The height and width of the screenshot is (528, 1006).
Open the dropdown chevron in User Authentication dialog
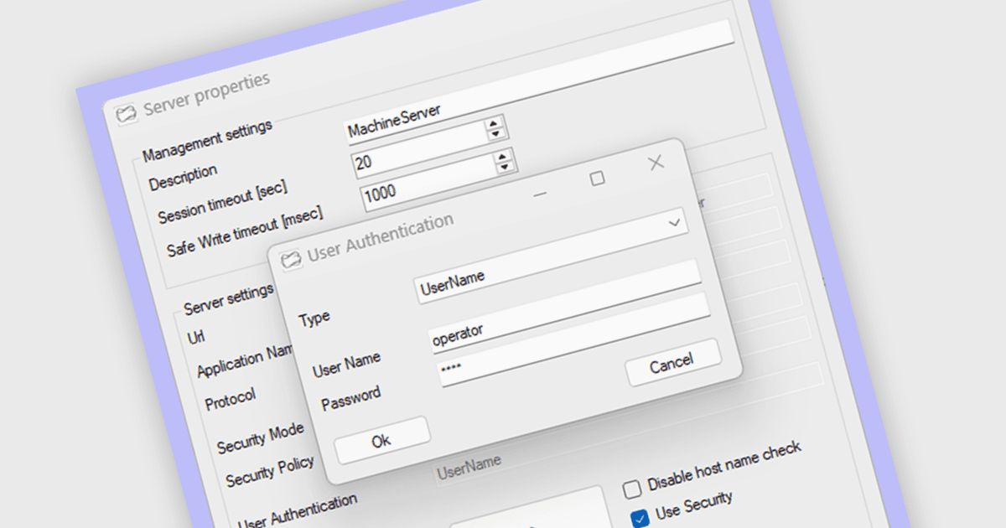click(674, 224)
